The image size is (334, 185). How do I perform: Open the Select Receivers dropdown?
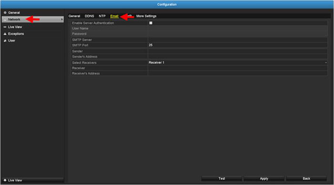click(x=238, y=63)
